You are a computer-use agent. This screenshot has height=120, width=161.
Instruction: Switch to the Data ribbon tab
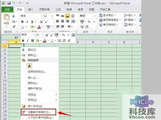[x=69, y=10]
